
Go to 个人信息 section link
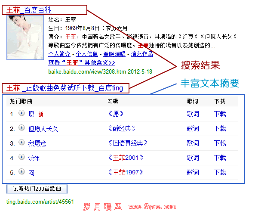[x=87, y=54]
